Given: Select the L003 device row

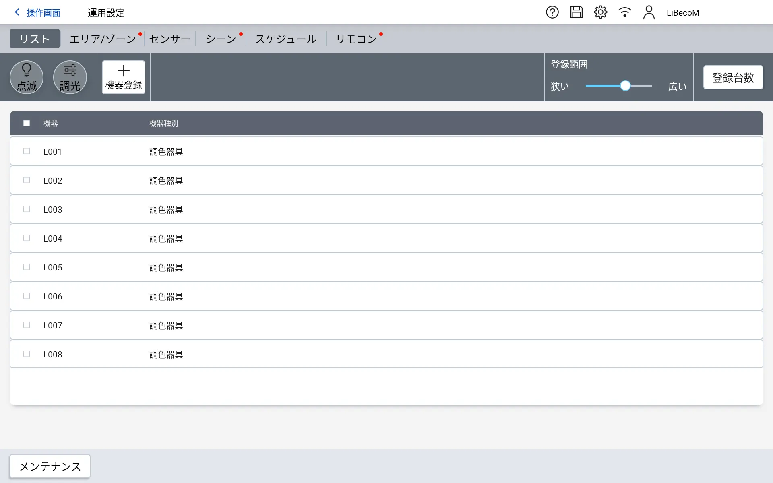Looking at the screenshot, I should (386, 209).
